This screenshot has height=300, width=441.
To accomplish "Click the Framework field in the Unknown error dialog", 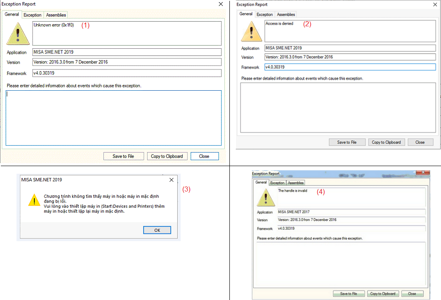I will point(127,73).
